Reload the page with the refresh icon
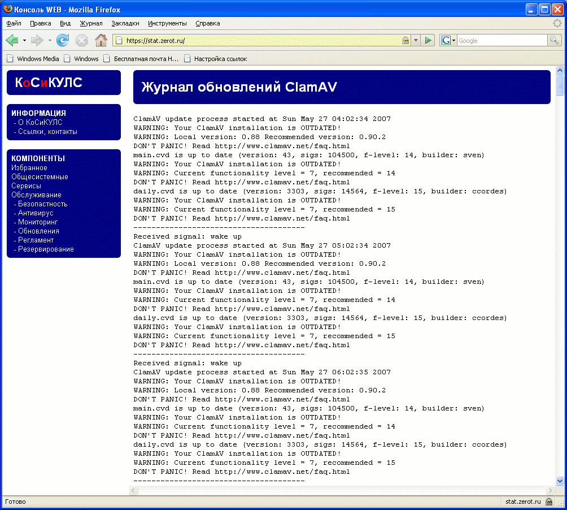 (x=63, y=40)
